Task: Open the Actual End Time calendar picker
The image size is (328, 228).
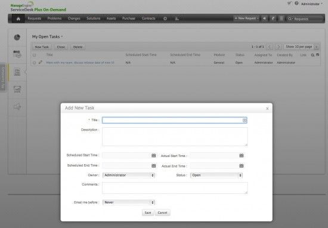Action: click(242, 165)
